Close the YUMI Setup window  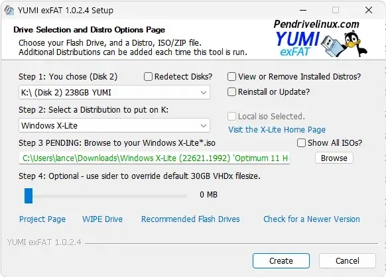[x=369, y=10]
